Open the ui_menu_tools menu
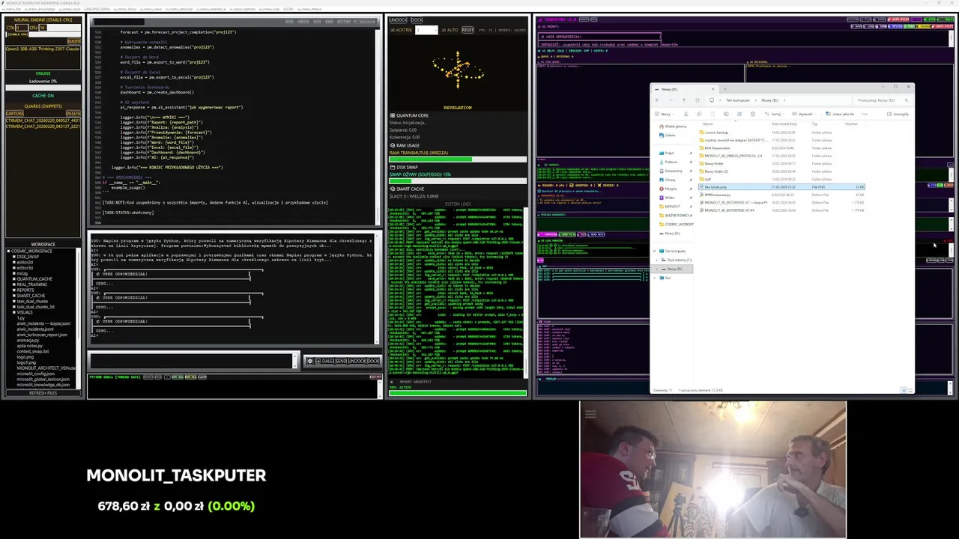The image size is (959, 539). click(70, 9)
